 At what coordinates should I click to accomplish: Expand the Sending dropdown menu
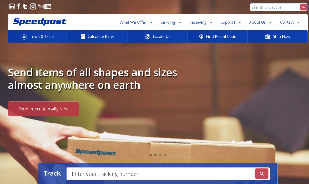pos(171,22)
